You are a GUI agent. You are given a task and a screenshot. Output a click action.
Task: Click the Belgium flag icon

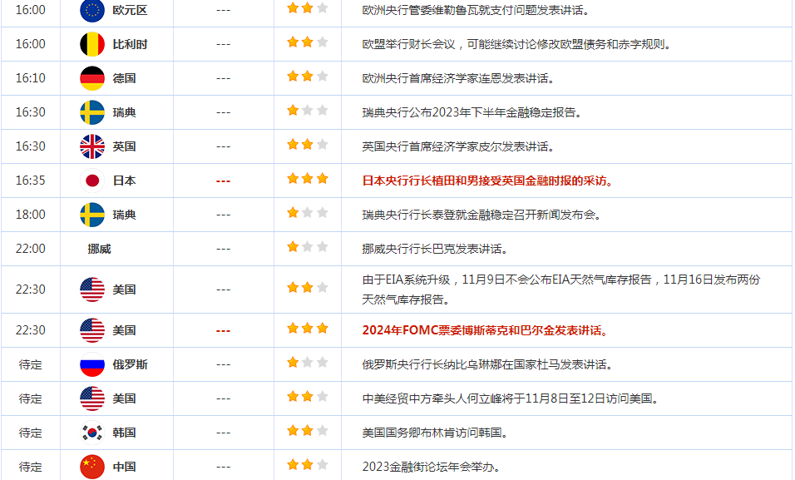(92, 44)
